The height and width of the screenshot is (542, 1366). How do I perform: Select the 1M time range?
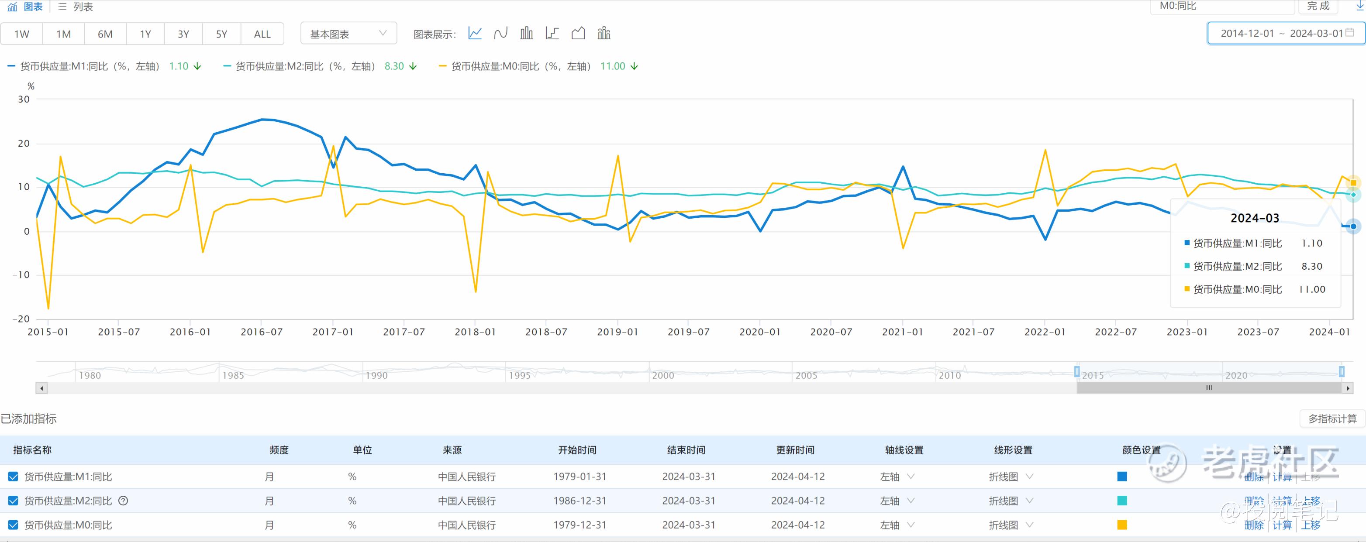(x=64, y=34)
